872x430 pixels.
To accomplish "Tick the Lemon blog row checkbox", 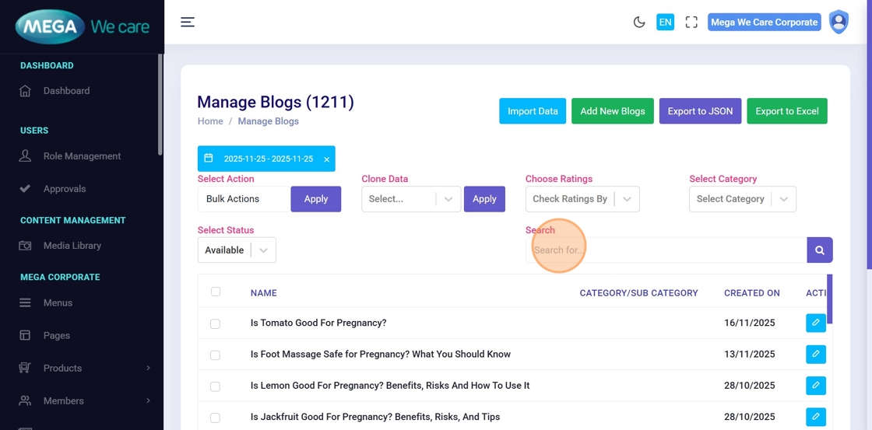I will click(216, 386).
